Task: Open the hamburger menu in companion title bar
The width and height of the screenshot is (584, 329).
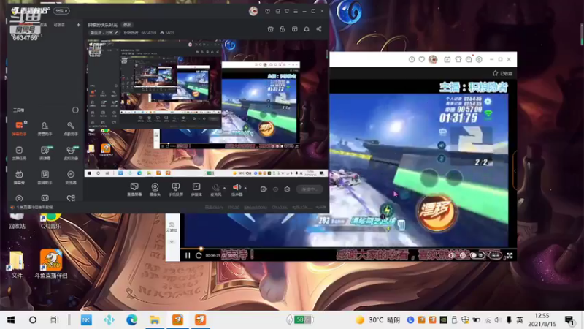Action: (x=296, y=11)
